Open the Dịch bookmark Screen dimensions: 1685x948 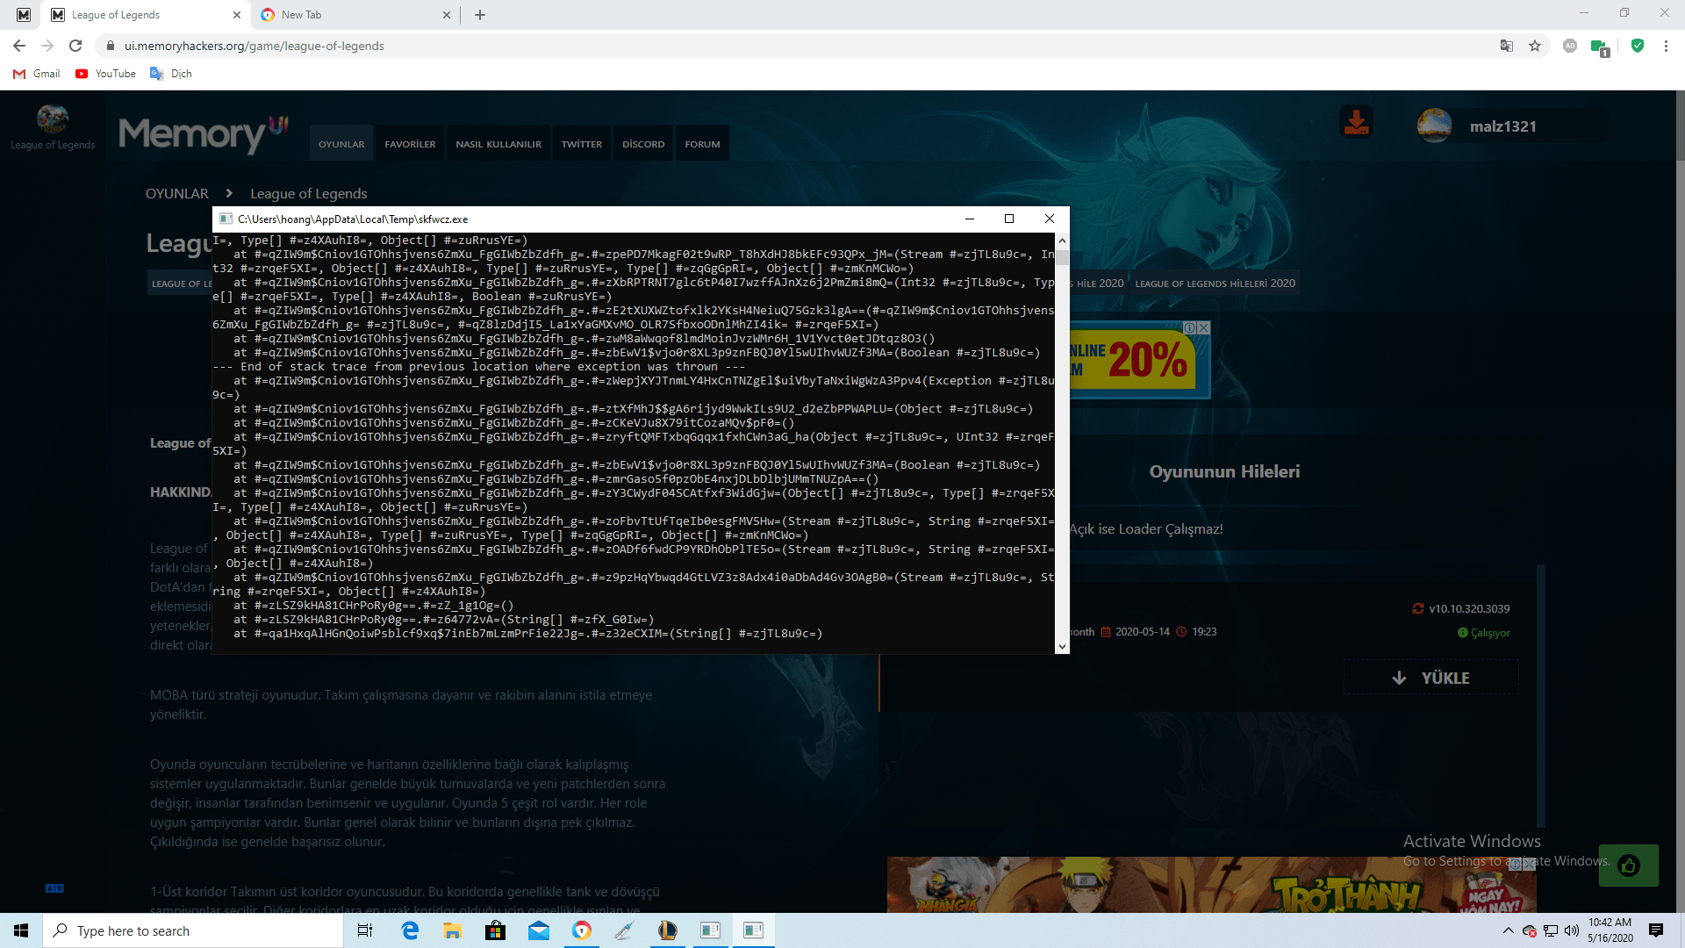pos(171,74)
